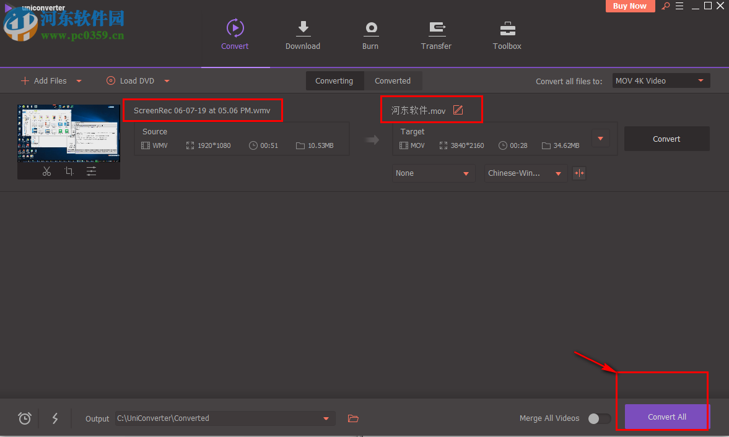Expand the Add Files dropdown arrow
This screenshot has height=437, width=729.
pyautogui.click(x=79, y=80)
